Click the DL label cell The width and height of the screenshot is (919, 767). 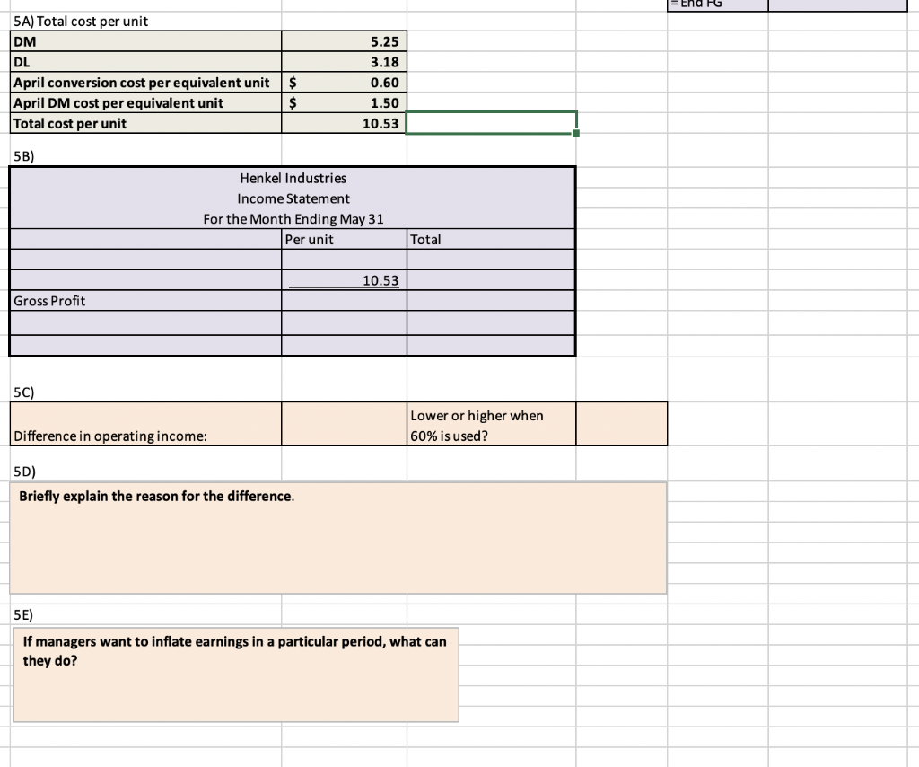145,62
